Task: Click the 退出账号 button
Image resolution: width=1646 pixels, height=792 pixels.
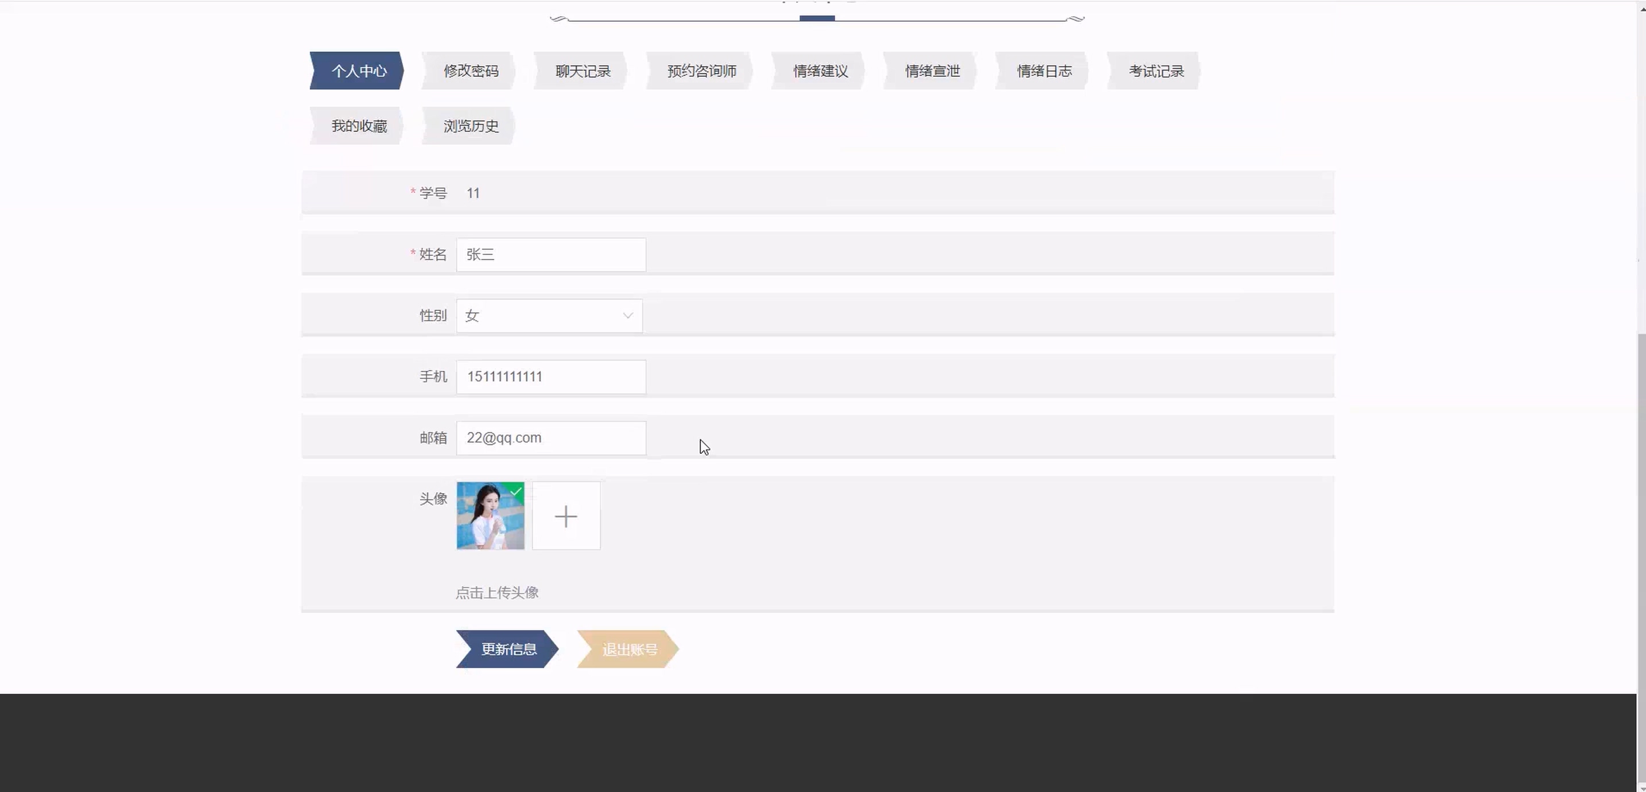Action: pos(629,650)
